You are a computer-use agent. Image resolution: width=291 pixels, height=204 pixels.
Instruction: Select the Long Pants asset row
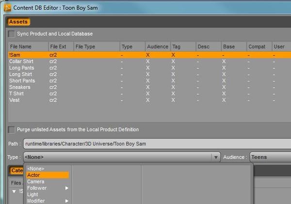[x=149, y=68]
